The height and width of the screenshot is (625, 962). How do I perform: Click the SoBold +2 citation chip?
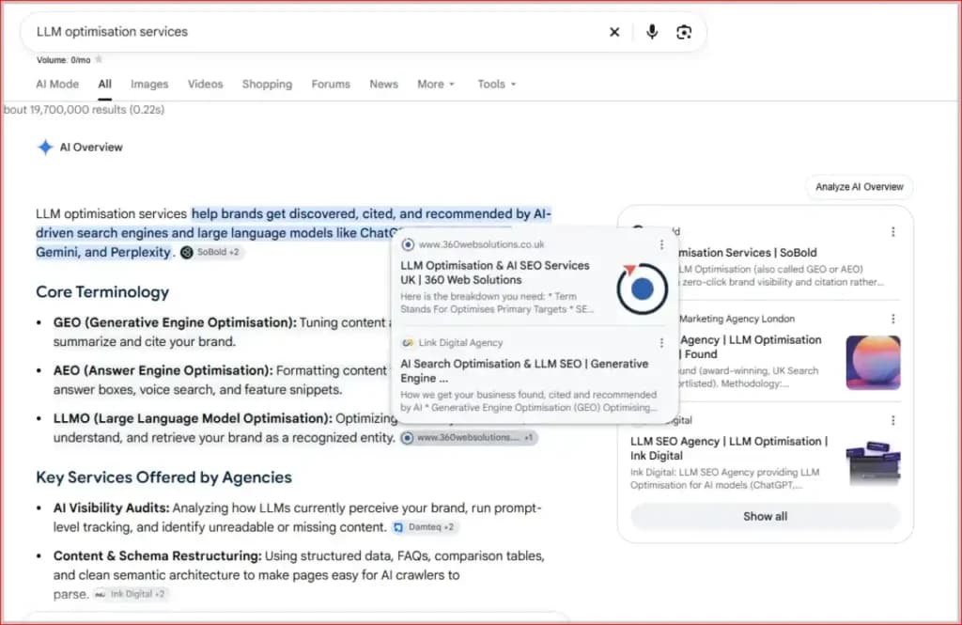tap(211, 252)
